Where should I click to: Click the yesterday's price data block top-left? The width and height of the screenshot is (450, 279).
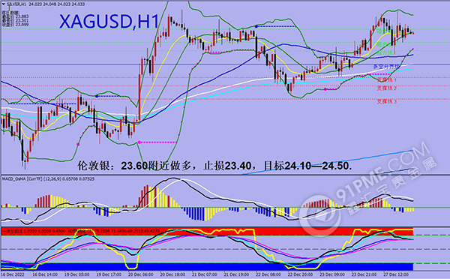[11, 19]
